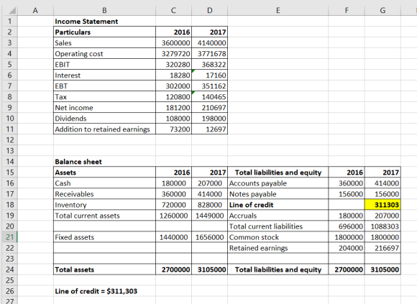Select the Retained earnings 2017 cell 216697
The image size is (417, 304).
point(382,248)
